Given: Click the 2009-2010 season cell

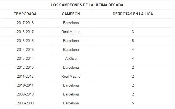Looking at the screenshot, I should 25,94.
